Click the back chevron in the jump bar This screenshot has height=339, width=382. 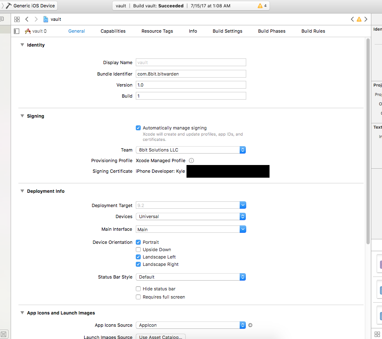click(x=27, y=19)
